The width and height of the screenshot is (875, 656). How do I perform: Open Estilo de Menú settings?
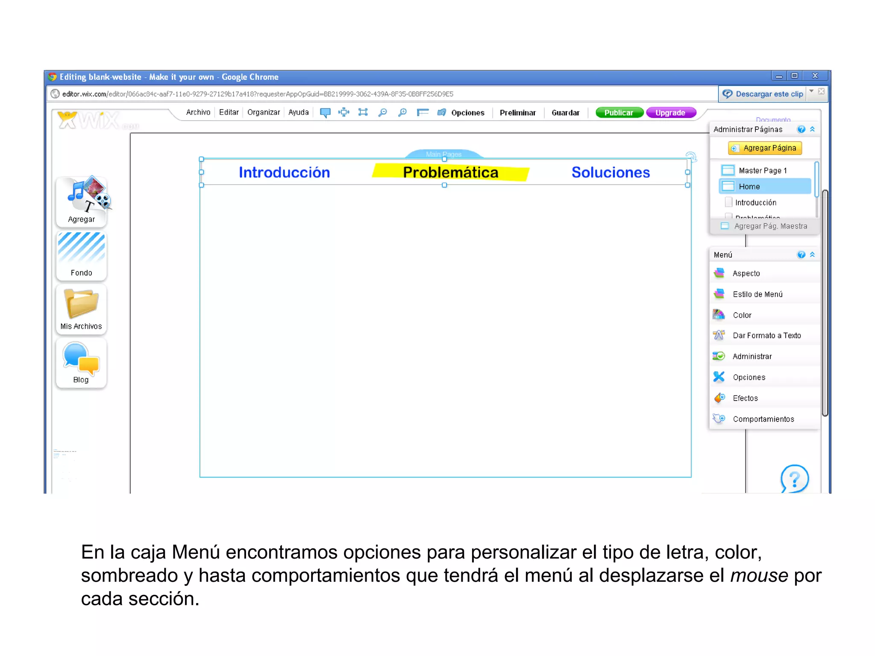tap(764, 294)
